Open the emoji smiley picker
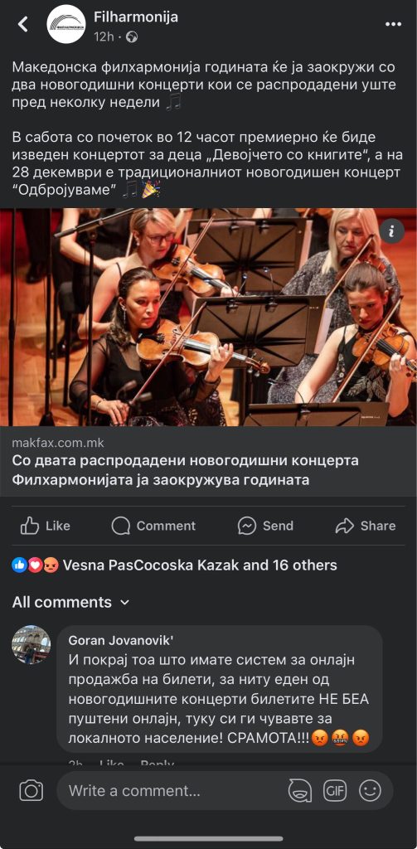 [371, 790]
